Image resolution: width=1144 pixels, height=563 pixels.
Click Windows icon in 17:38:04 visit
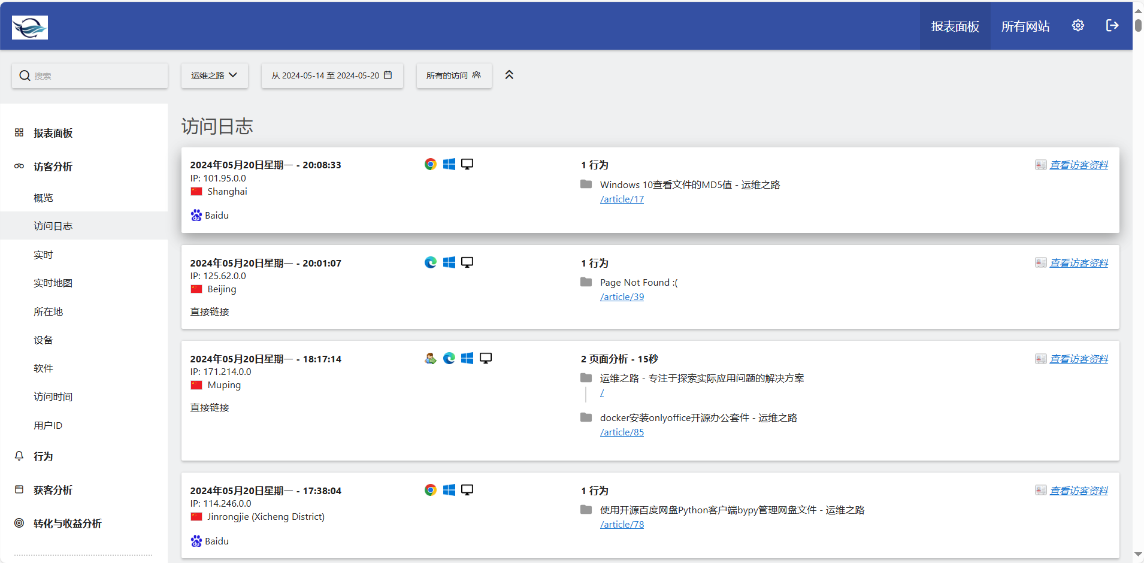click(x=449, y=490)
